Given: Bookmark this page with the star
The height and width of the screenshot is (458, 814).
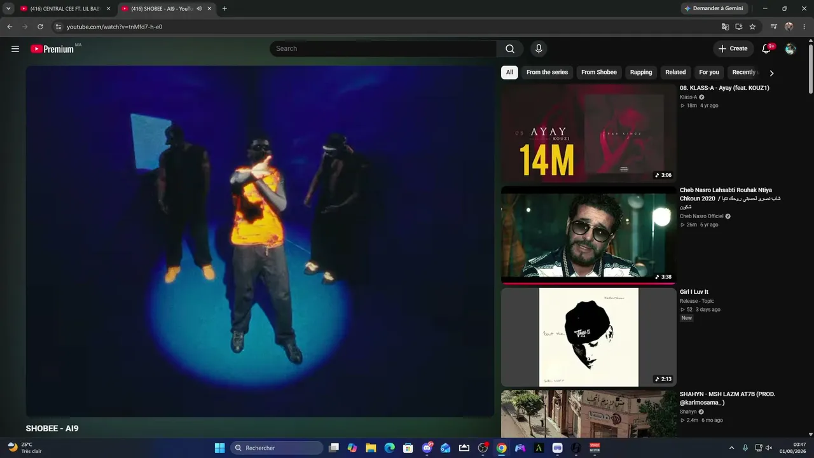Looking at the screenshot, I should (753, 27).
